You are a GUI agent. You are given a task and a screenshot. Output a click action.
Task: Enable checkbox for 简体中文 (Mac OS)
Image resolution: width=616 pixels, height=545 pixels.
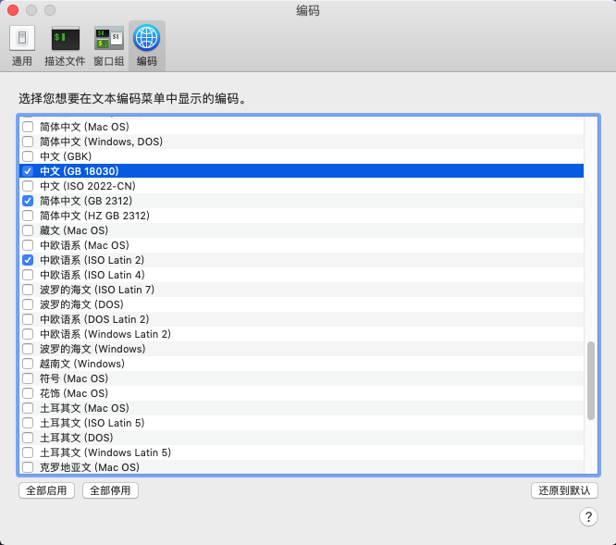pyautogui.click(x=28, y=127)
